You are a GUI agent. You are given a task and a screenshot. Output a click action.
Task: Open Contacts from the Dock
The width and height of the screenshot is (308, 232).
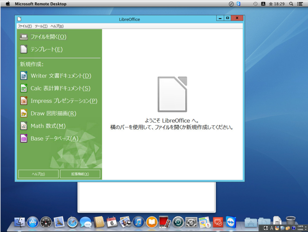[x=99, y=222]
